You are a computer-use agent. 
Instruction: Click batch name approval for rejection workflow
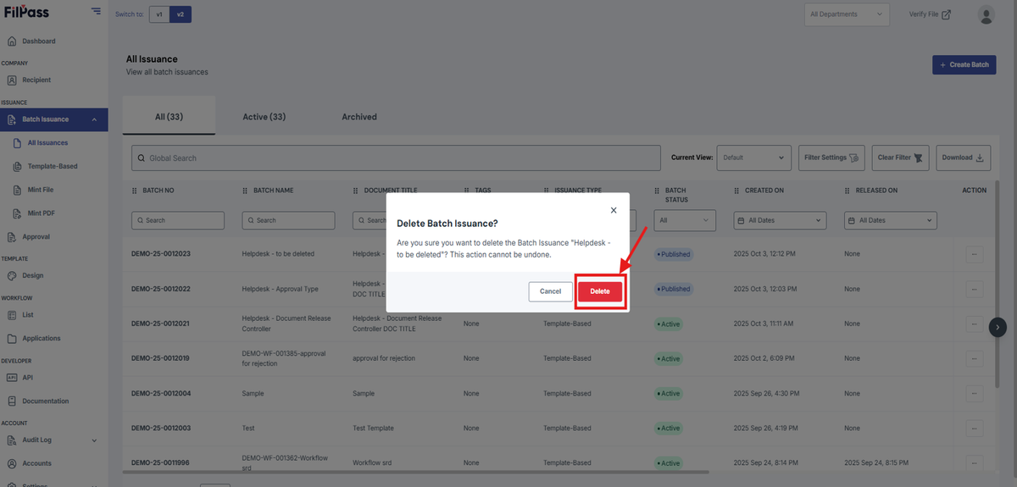(284, 358)
